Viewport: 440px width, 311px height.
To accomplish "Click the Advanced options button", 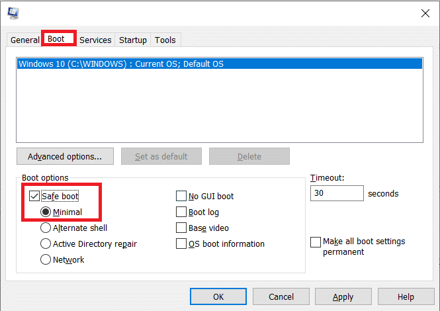I will point(65,157).
